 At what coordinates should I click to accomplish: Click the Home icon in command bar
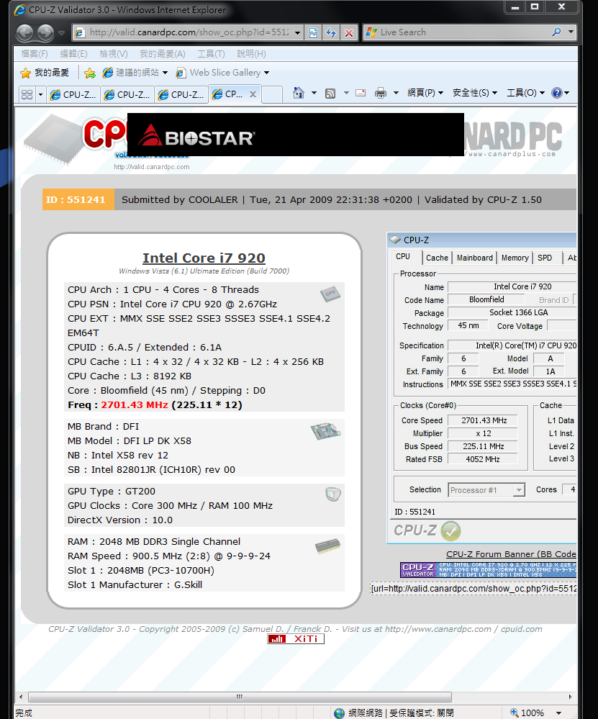(299, 93)
